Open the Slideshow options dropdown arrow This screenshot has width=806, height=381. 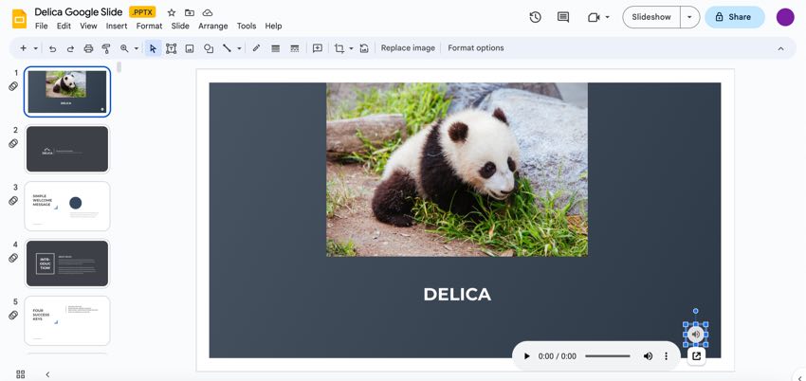pyautogui.click(x=689, y=17)
